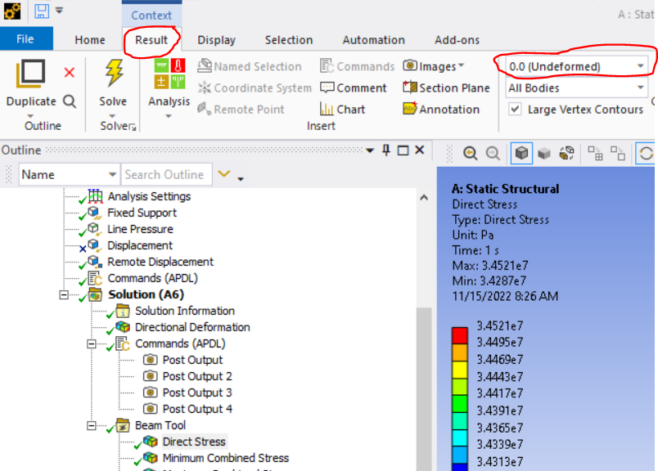Image resolution: width=658 pixels, height=471 pixels.
Task: Switch to the Selection ribbon tab
Action: 289,40
